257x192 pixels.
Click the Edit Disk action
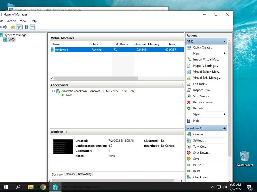click(200, 84)
